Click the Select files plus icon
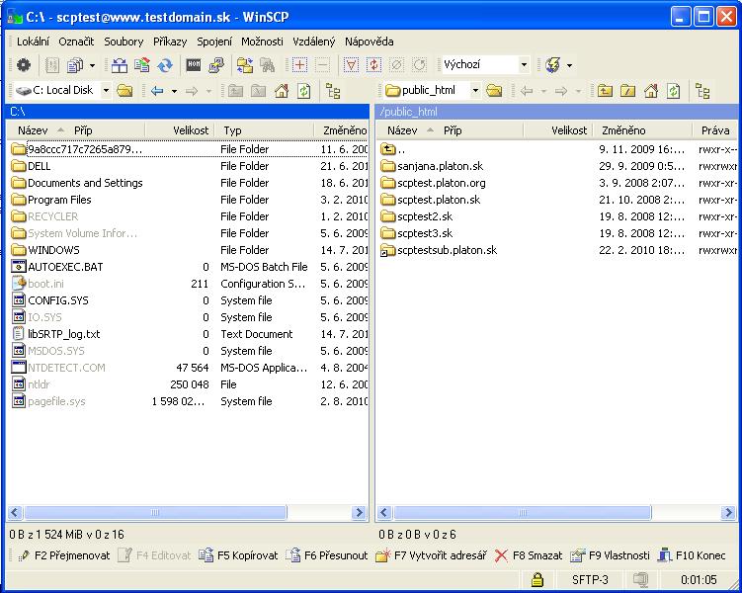The height and width of the screenshot is (593, 742). [x=299, y=65]
